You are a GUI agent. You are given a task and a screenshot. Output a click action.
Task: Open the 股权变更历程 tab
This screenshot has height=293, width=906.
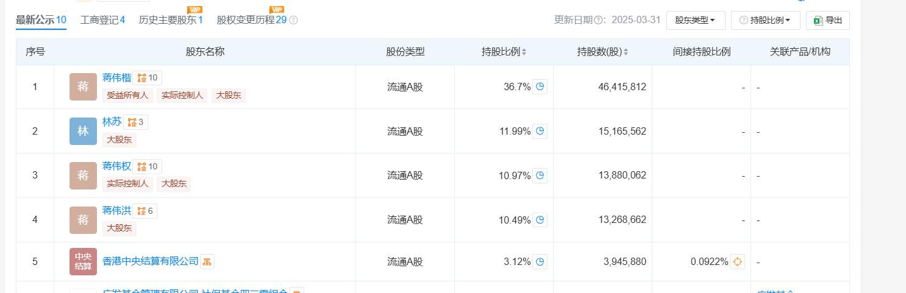251,20
